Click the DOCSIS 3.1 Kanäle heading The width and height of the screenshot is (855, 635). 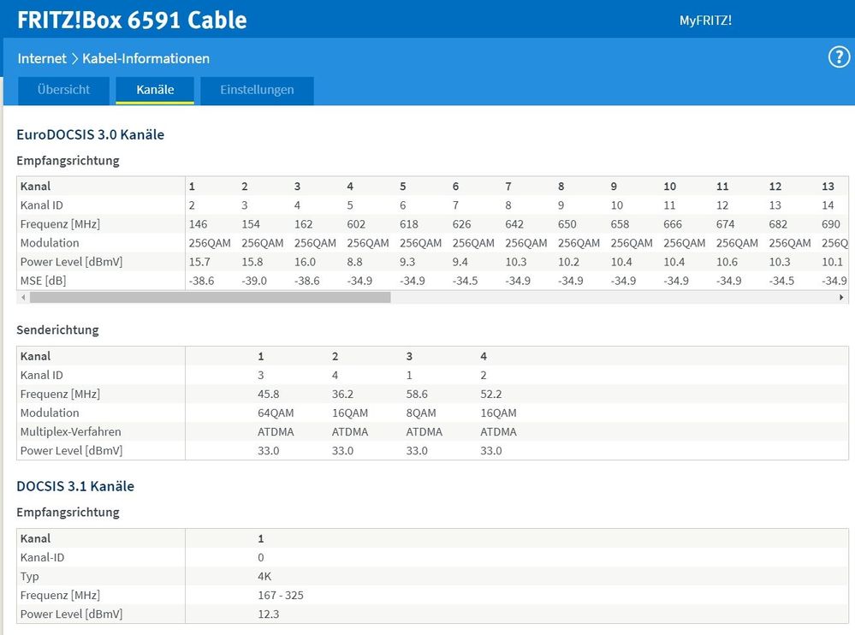click(x=75, y=486)
